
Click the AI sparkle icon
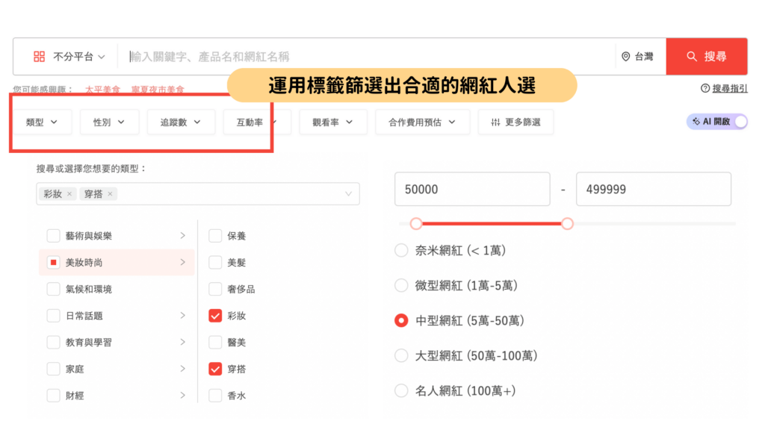(696, 122)
